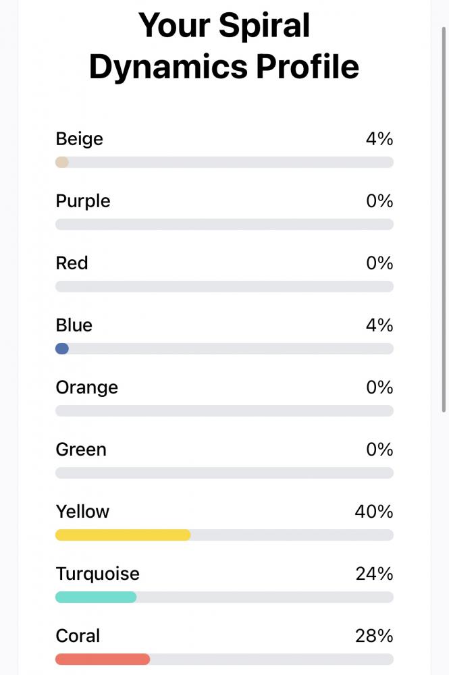
Task: Click the Purple progress bar
Action: click(224, 224)
